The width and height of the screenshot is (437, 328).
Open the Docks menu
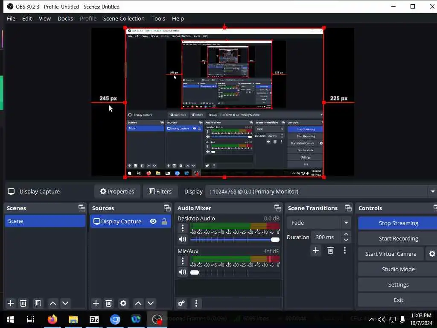[65, 18]
